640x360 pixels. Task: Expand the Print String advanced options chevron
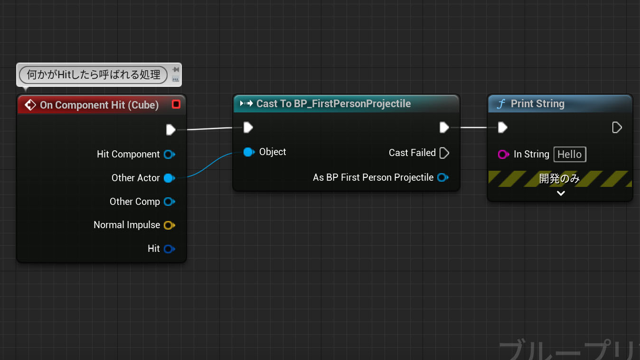point(561,193)
